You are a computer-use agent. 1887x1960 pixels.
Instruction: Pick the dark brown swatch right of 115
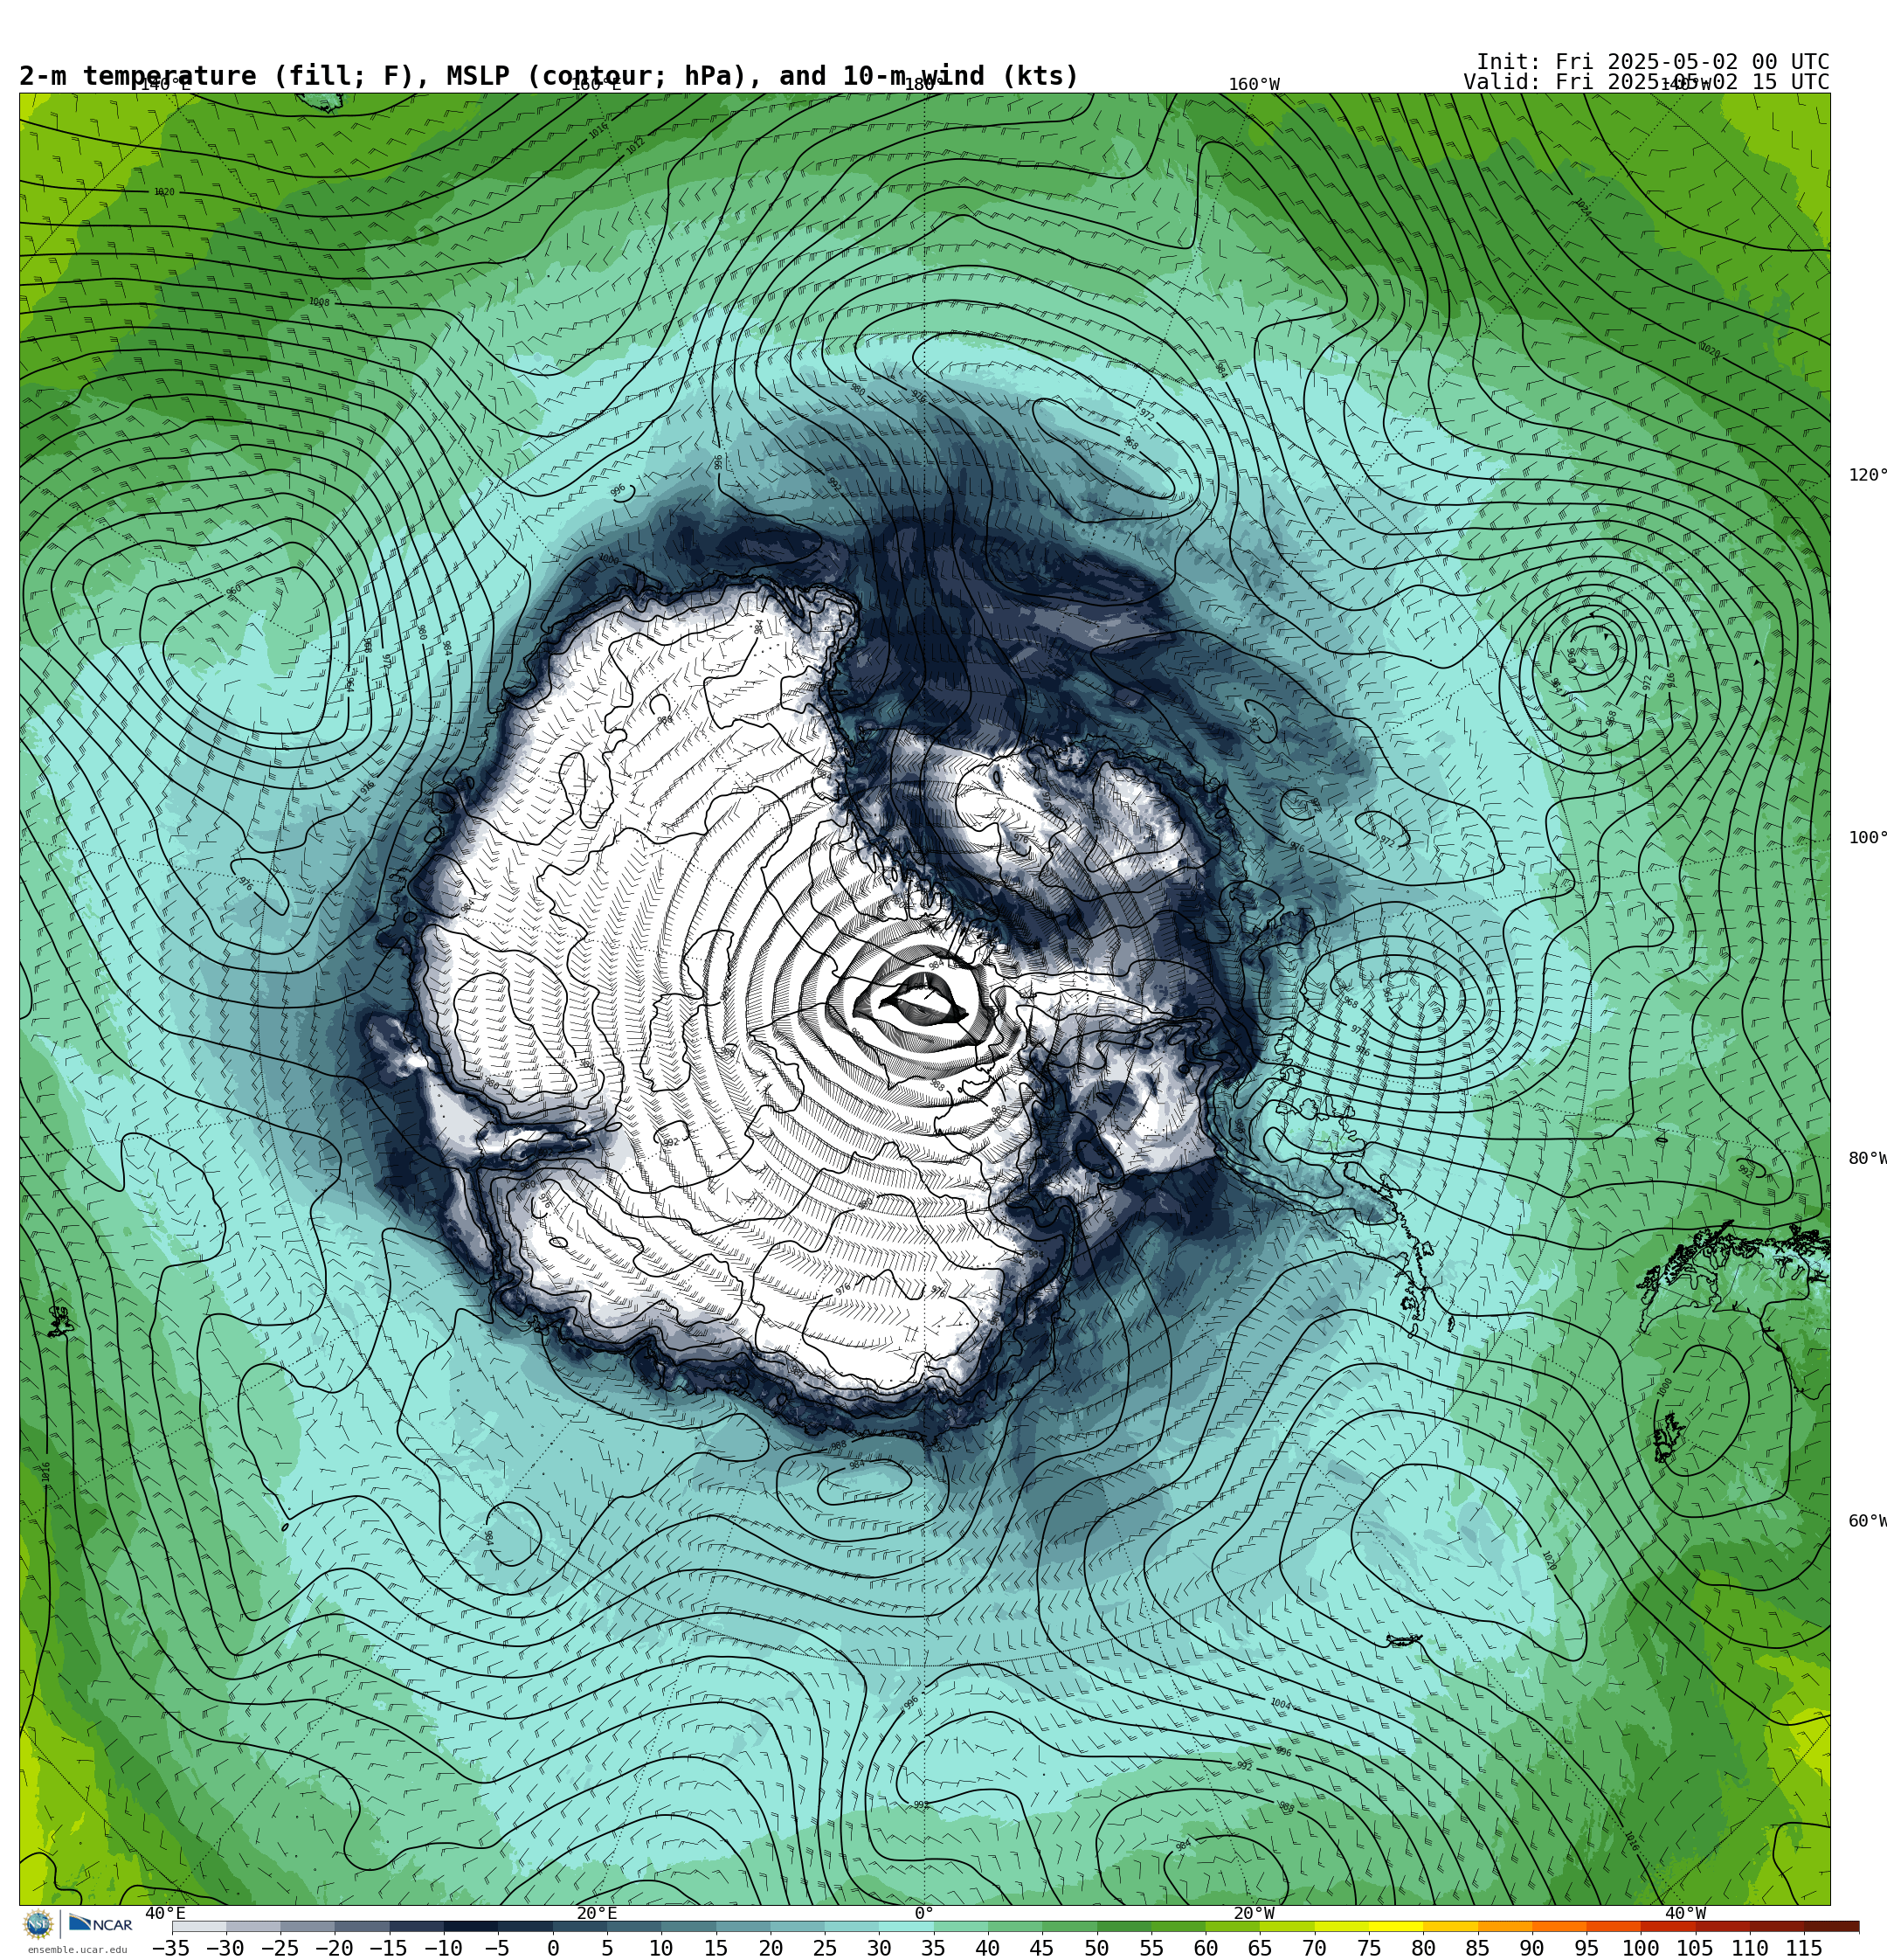[x=1831, y=1926]
